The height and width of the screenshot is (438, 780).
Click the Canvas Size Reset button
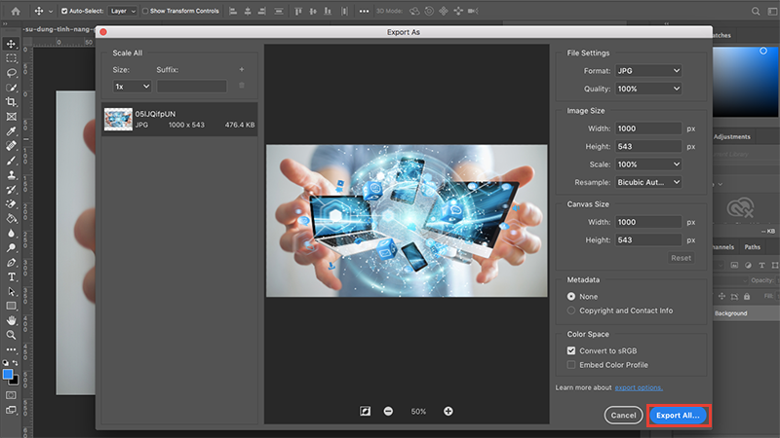pyautogui.click(x=681, y=258)
